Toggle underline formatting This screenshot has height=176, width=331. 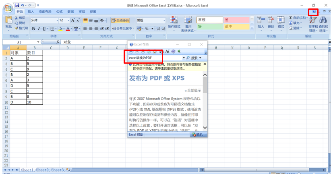(x=44, y=29)
